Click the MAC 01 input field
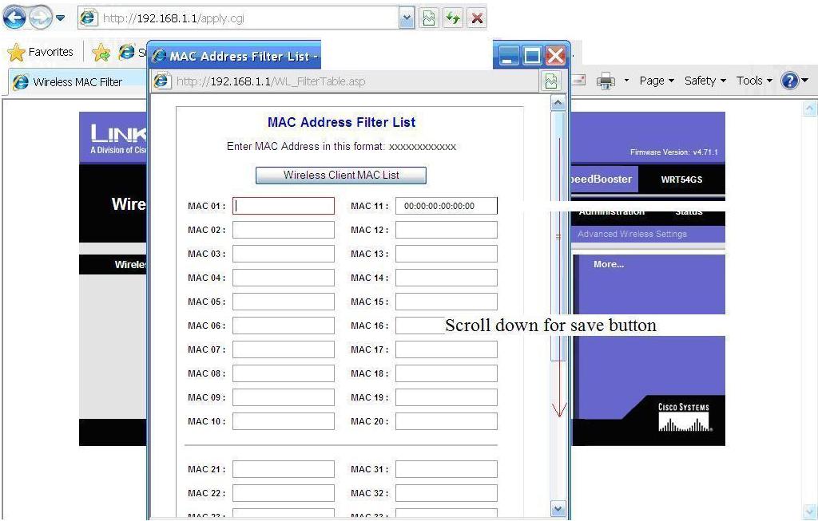The height and width of the screenshot is (521, 818). coord(284,206)
